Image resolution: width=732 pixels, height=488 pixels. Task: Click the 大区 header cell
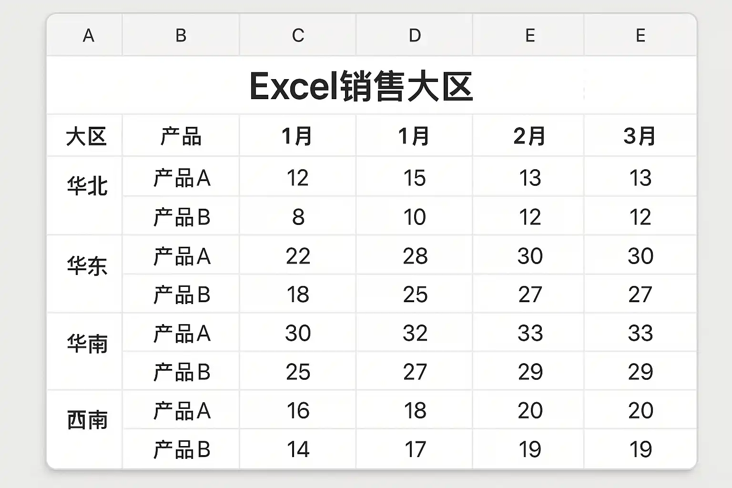pos(86,136)
